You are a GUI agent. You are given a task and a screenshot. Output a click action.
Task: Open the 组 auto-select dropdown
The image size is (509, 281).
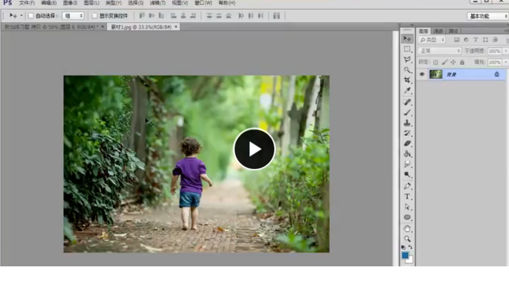[x=73, y=15]
